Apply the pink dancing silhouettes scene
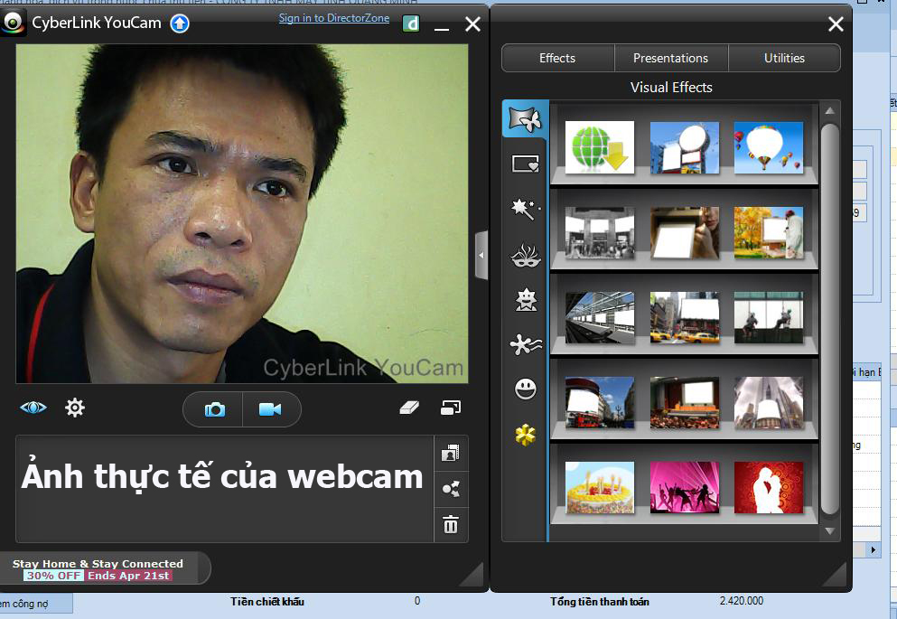 click(x=684, y=487)
